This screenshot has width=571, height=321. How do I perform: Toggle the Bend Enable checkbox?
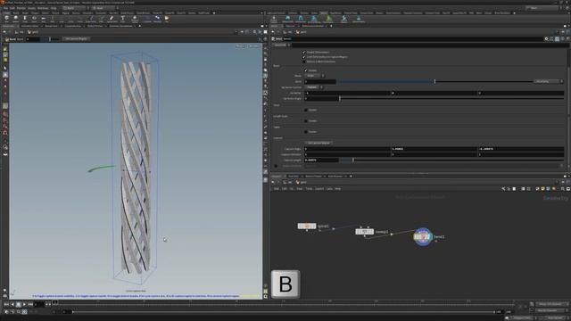coord(306,70)
